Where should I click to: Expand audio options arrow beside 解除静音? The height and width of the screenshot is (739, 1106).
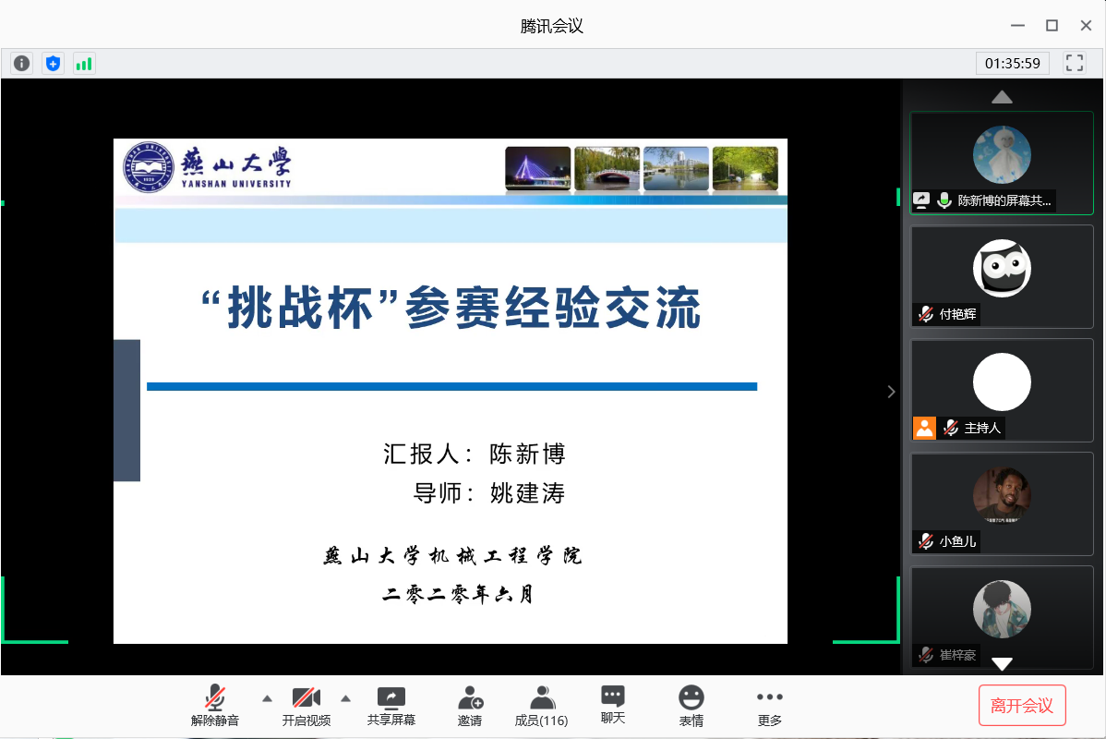pyautogui.click(x=268, y=697)
